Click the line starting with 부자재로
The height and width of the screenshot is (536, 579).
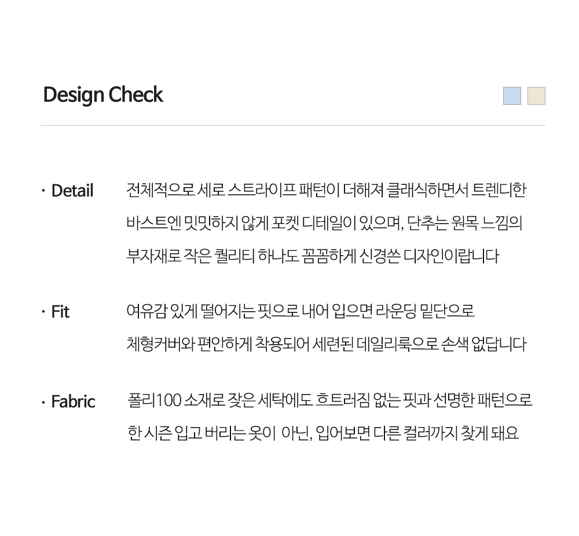point(313,256)
